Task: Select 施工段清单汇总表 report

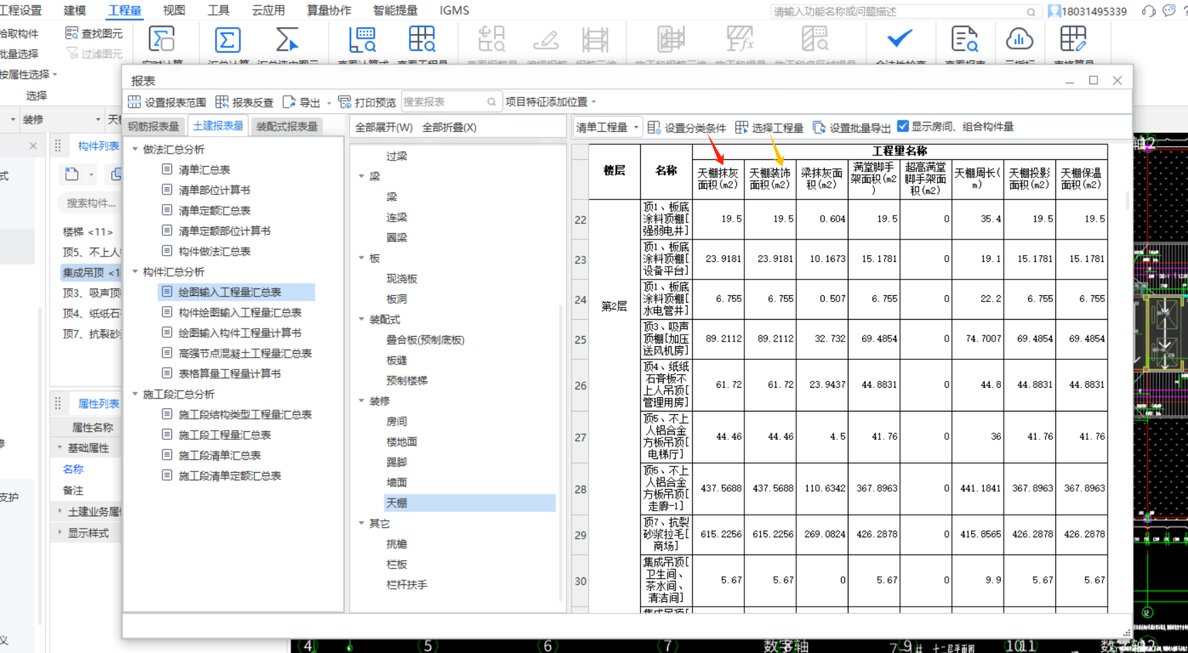Action: click(x=220, y=455)
